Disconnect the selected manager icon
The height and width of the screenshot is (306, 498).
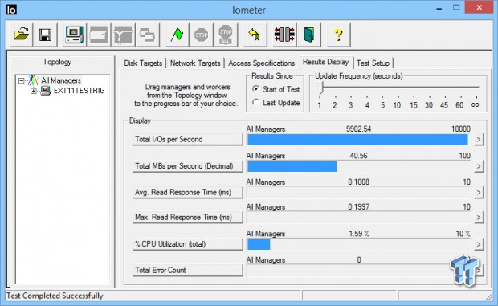point(284,35)
